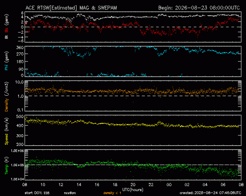The width and height of the screenshot is (246, 196).
Task: Click the '270' tick on Phi axis
Action: pos(20,54)
